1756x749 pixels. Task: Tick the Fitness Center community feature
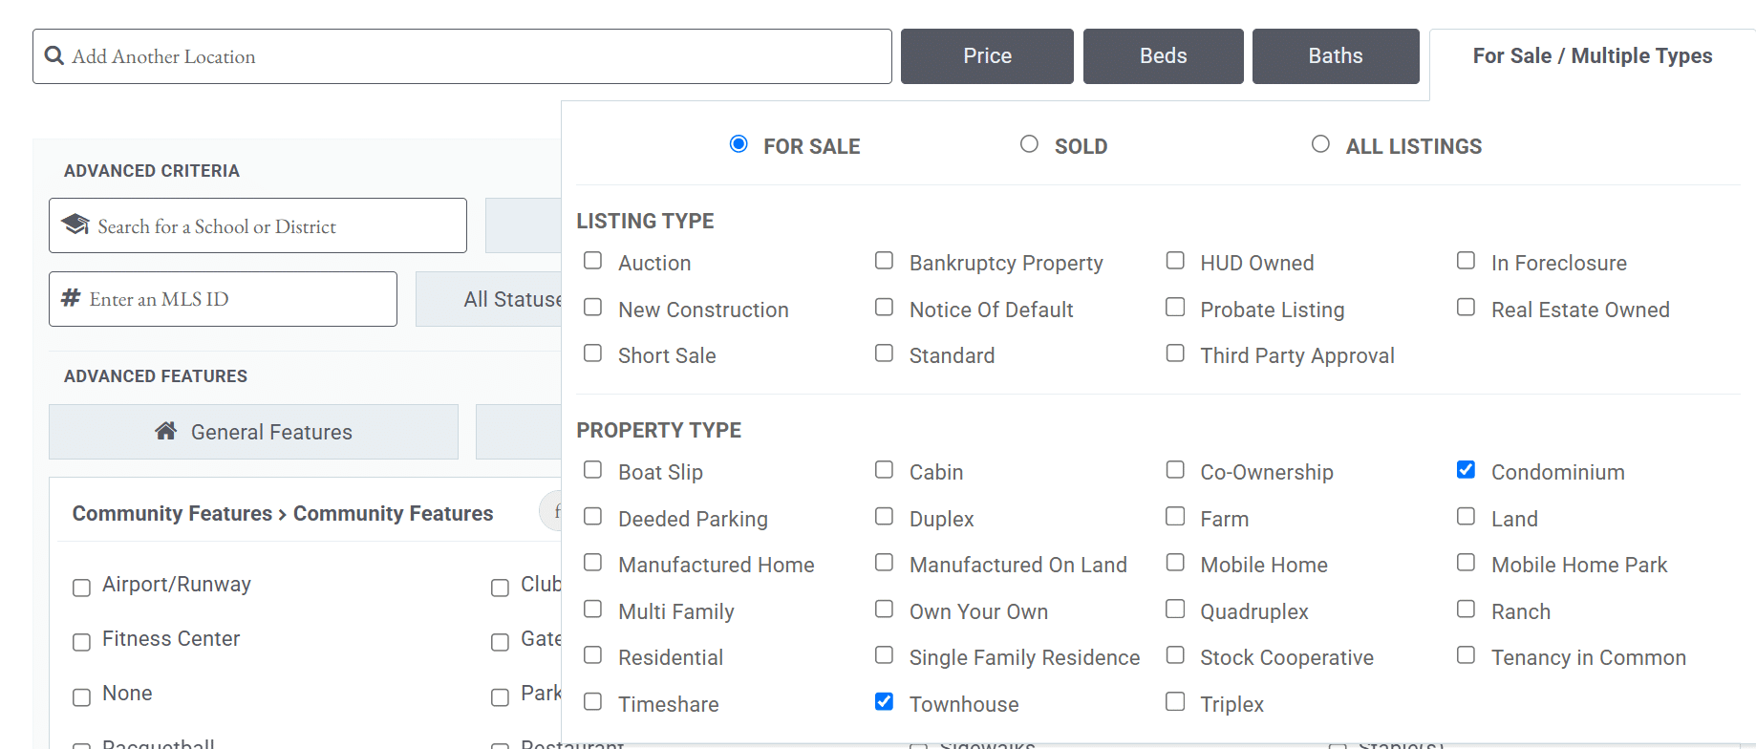81,642
